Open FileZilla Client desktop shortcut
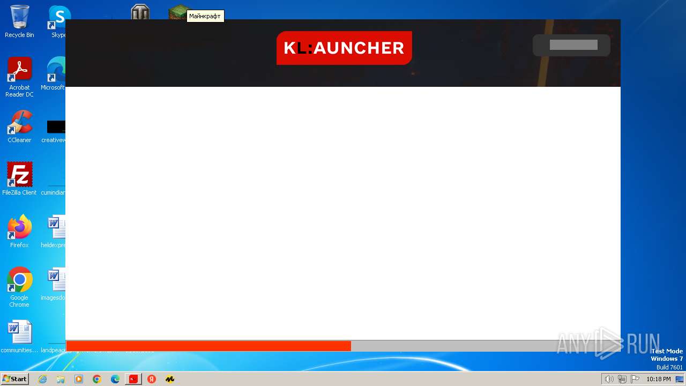686x386 pixels. [x=19, y=179]
